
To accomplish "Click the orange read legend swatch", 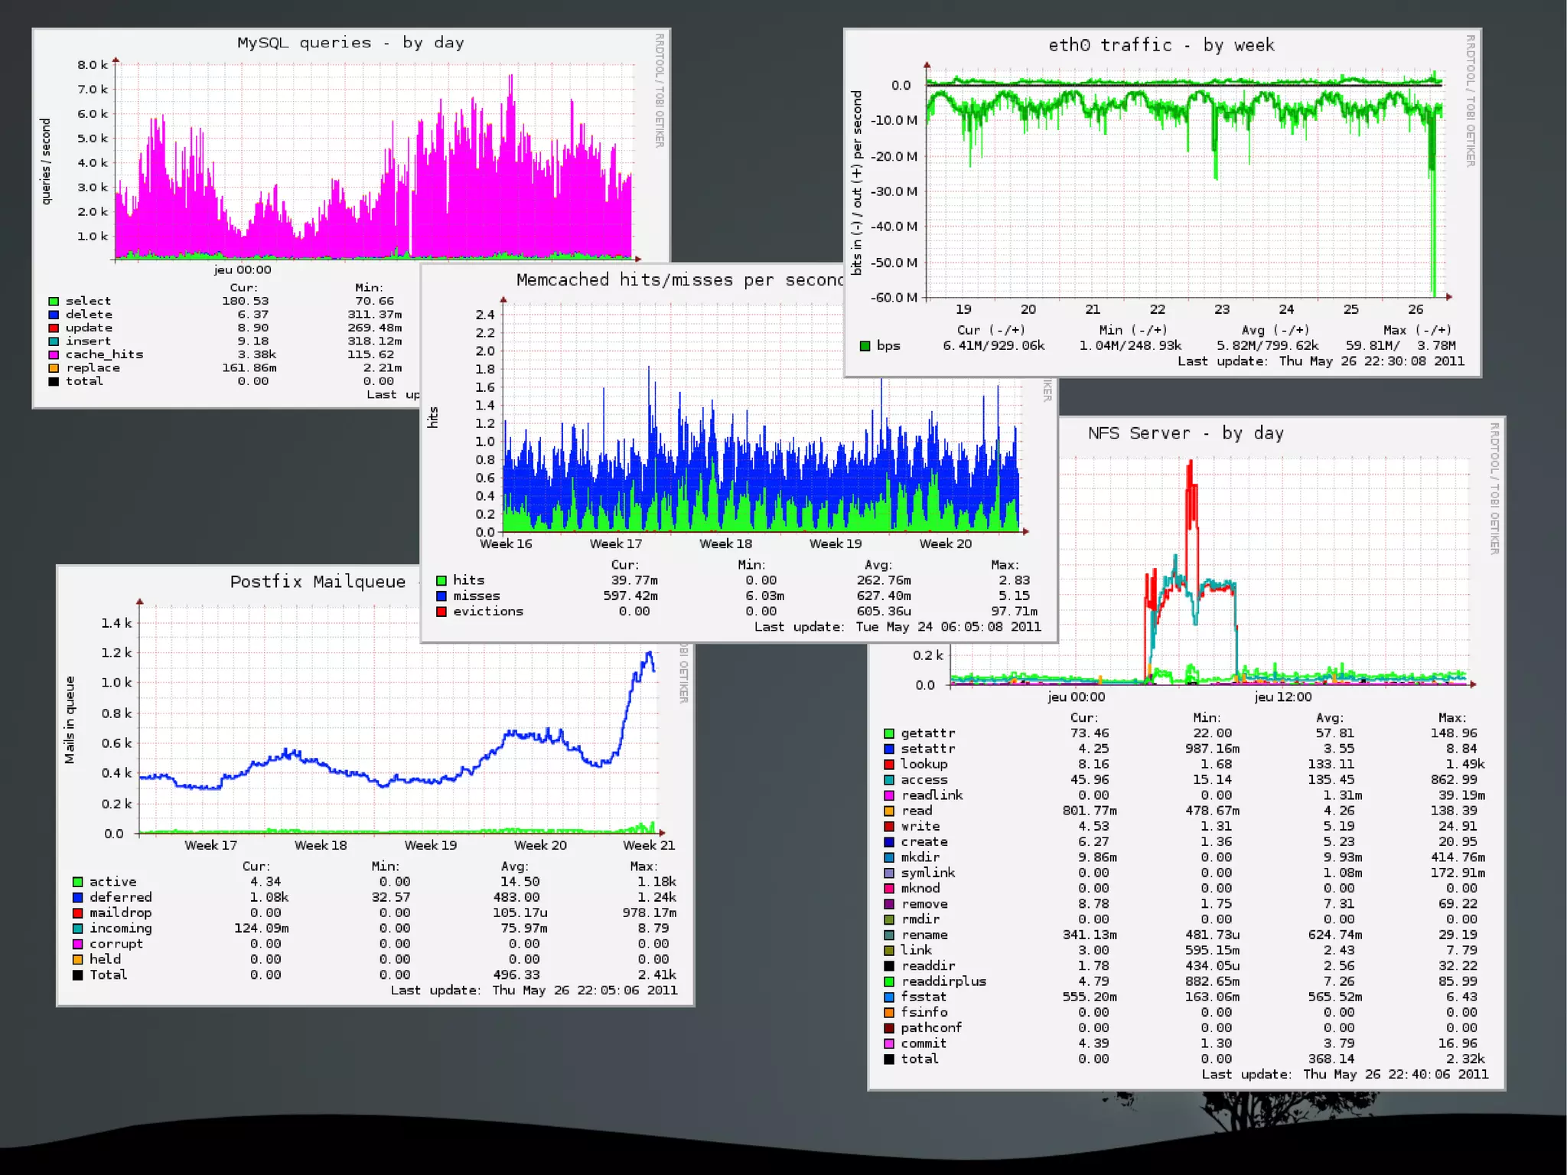I will tap(889, 811).
